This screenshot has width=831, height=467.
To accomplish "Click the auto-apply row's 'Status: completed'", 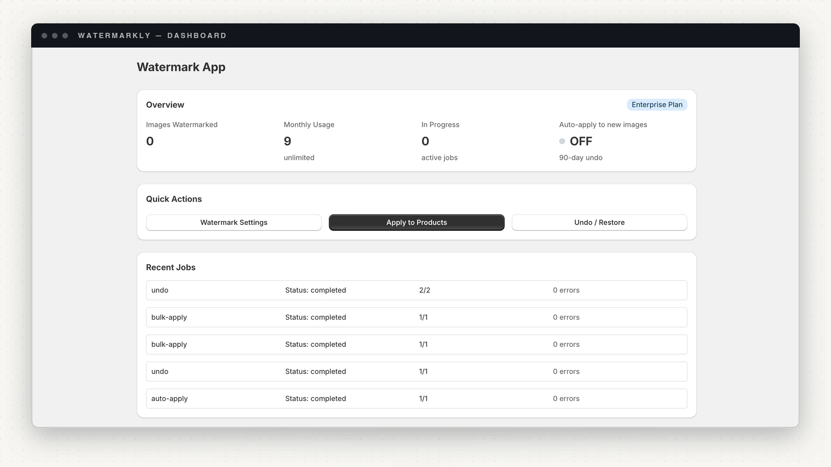I will coord(316,399).
